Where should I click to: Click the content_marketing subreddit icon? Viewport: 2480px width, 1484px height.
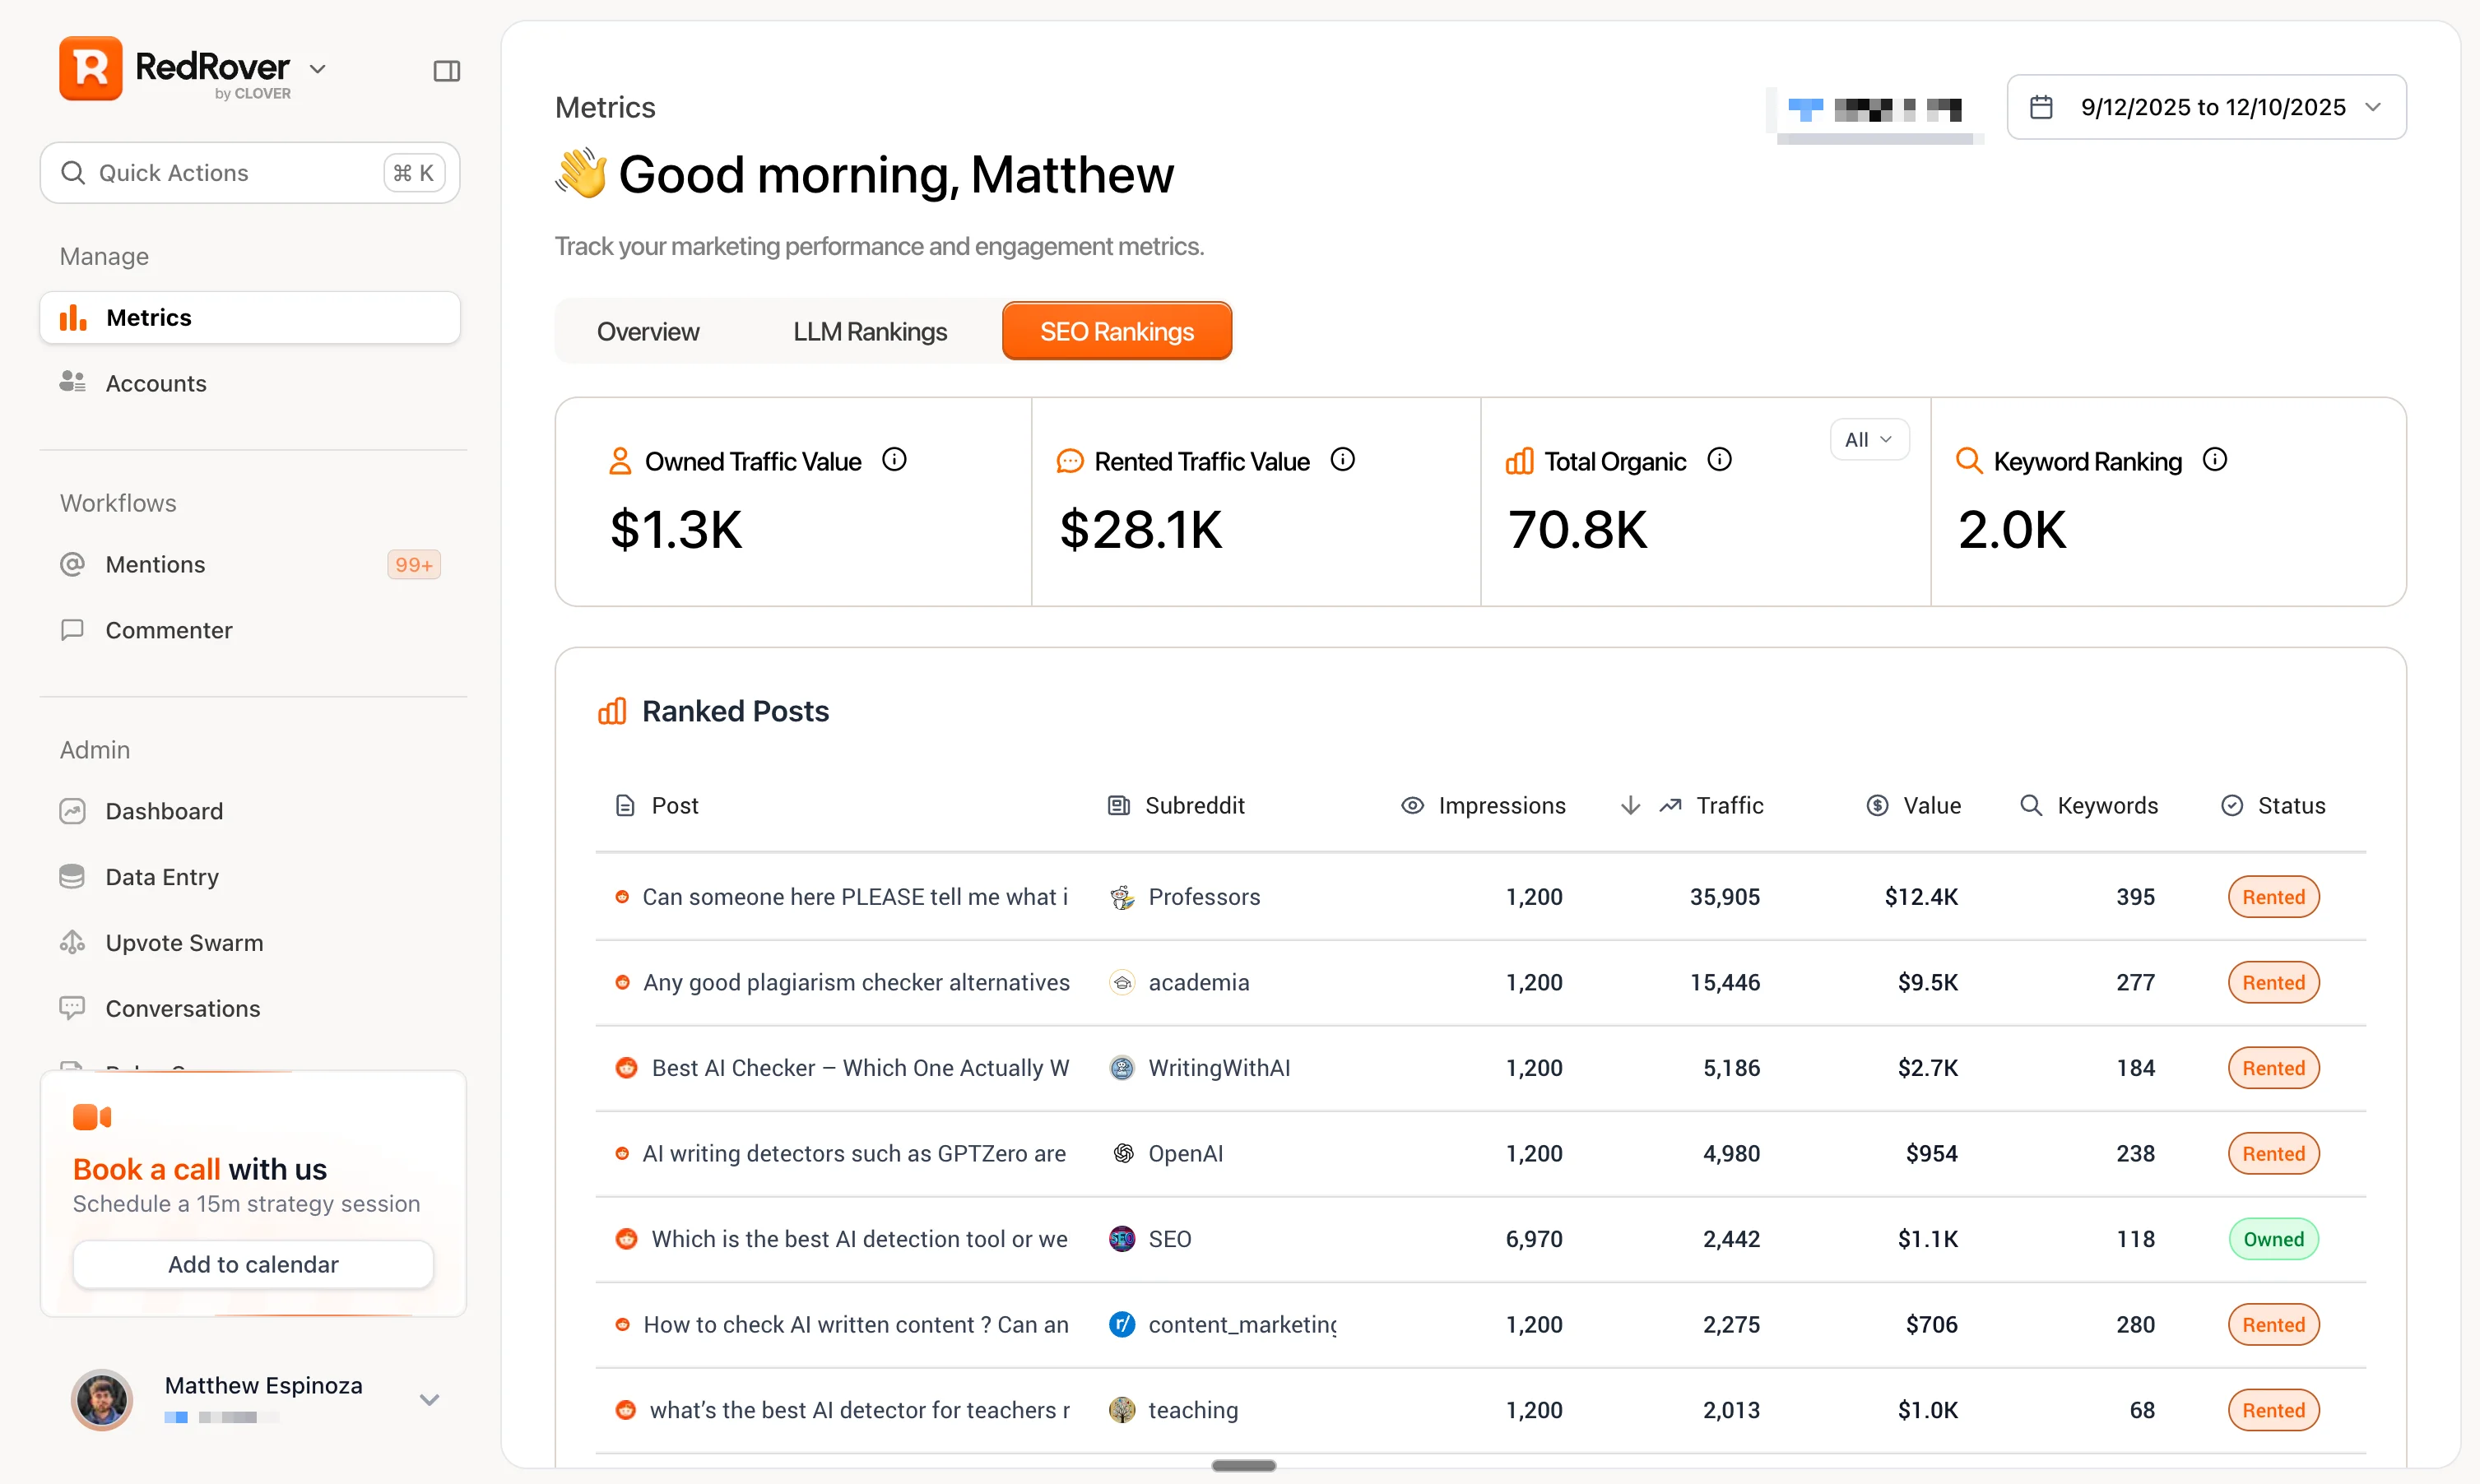click(1122, 1325)
